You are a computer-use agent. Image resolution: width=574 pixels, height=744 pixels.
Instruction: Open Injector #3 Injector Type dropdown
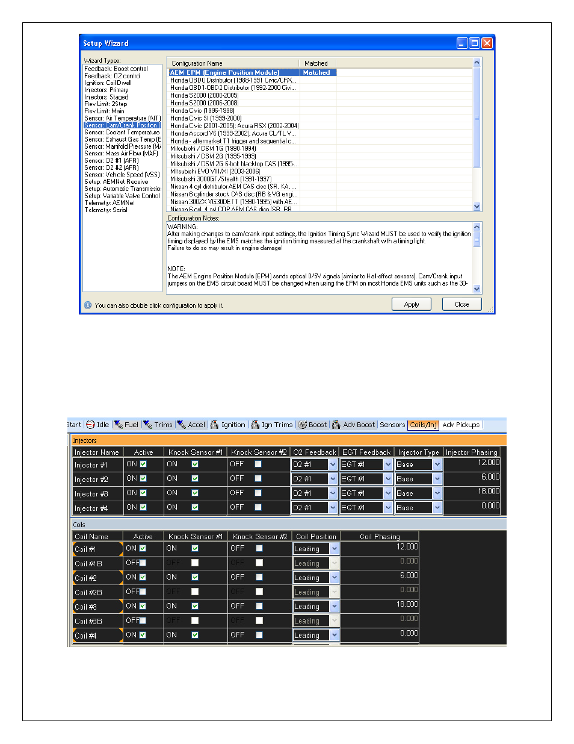click(437, 493)
